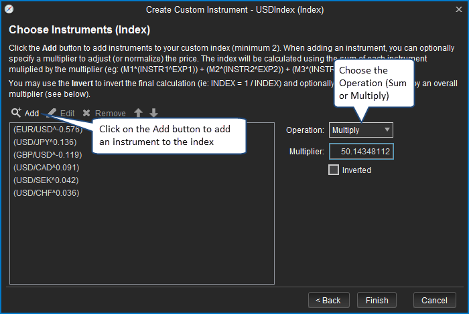Image resolution: width=469 pixels, height=314 pixels.
Task: Toggle the Inverted checkbox
Action: [334, 170]
